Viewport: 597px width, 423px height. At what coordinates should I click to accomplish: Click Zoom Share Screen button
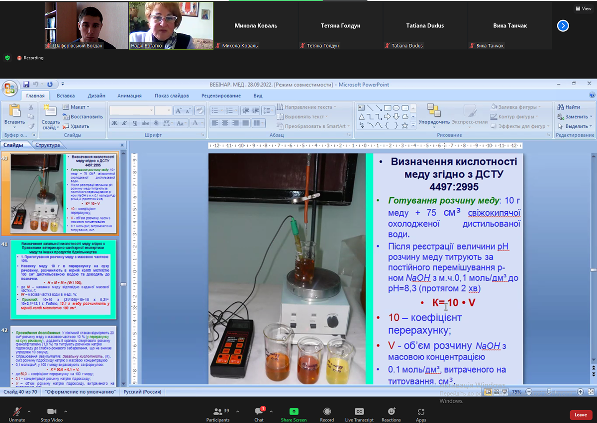pyautogui.click(x=294, y=414)
